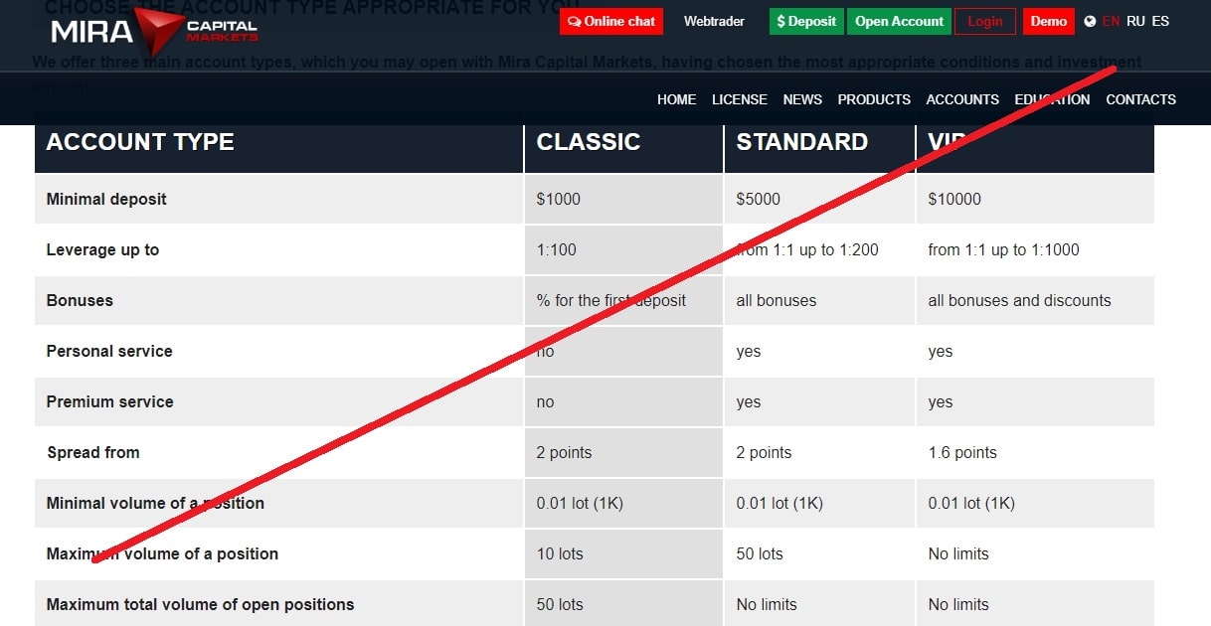Click the Classic 50 lots total volume cell
The width and height of the screenshot is (1211, 626).
(623, 603)
